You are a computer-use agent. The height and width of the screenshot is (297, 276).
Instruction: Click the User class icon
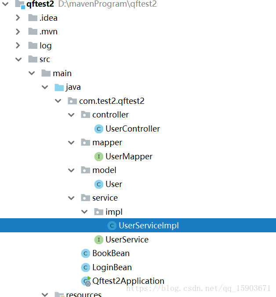tap(99, 184)
